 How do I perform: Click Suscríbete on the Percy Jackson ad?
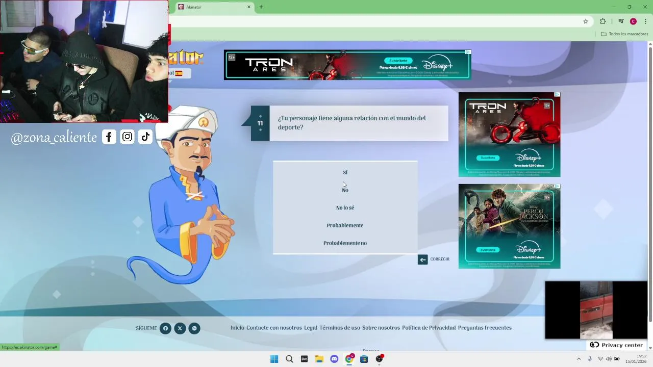(x=488, y=250)
